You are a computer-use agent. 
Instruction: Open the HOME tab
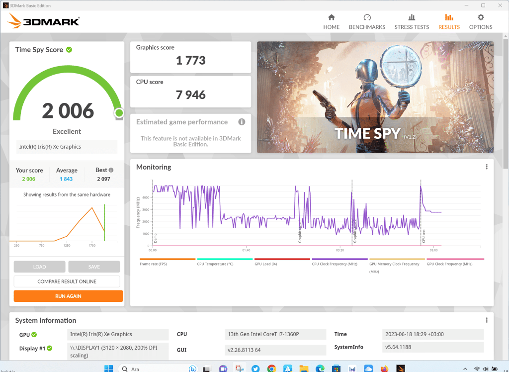point(331,22)
